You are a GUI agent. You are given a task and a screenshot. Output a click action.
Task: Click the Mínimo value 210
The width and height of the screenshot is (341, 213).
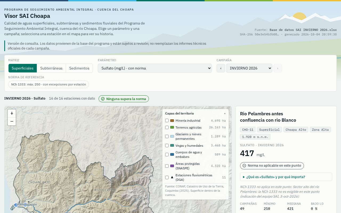pyautogui.click(x=267, y=209)
